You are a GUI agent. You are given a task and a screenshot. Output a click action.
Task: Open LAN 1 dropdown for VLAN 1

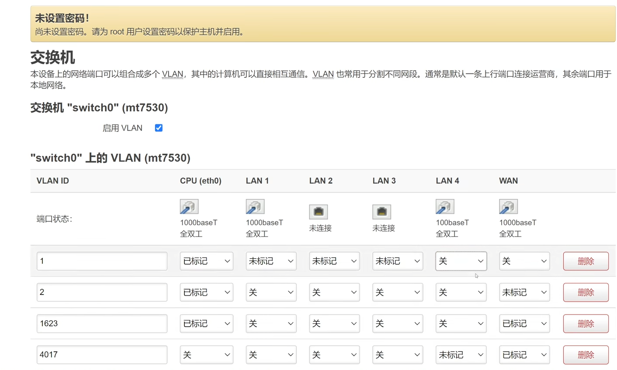271,261
